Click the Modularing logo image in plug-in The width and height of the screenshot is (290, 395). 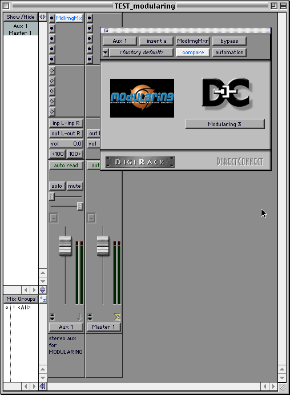142,98
